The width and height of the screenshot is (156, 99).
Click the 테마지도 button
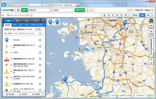[x=135, y=15]
